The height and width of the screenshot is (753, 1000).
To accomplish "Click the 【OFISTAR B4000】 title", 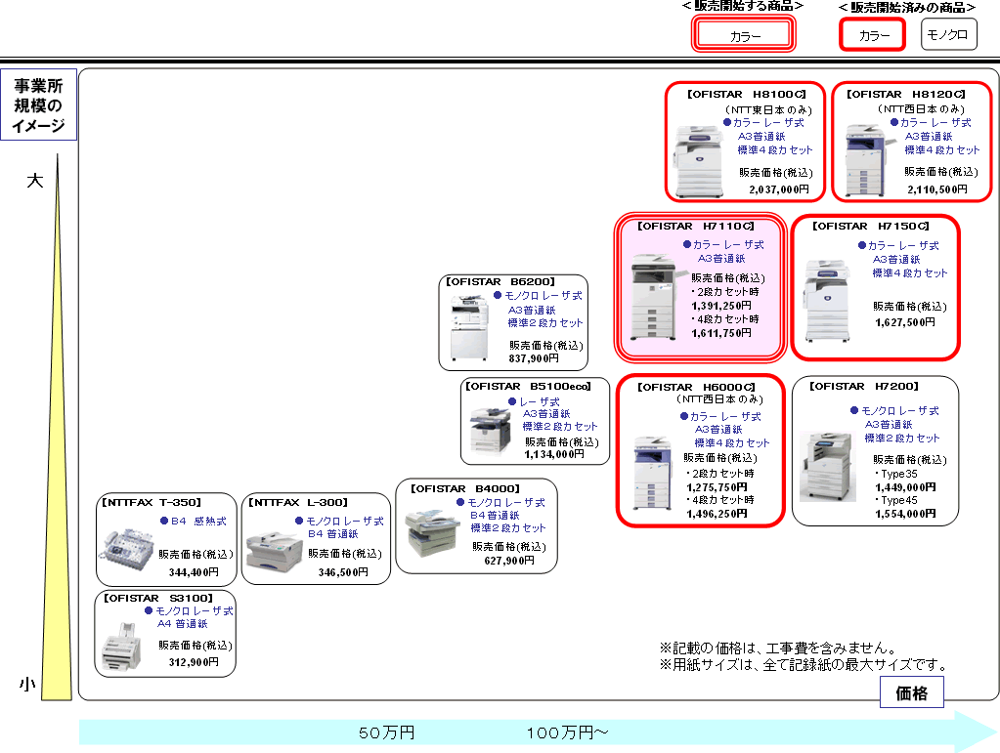I will [465, 488].
